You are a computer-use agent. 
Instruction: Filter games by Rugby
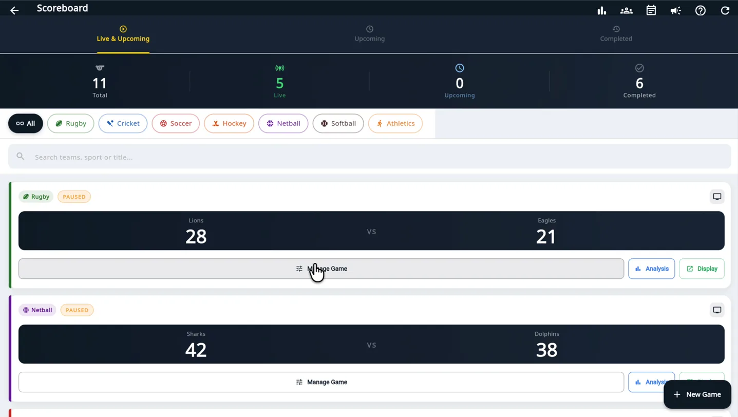(71, 123)
